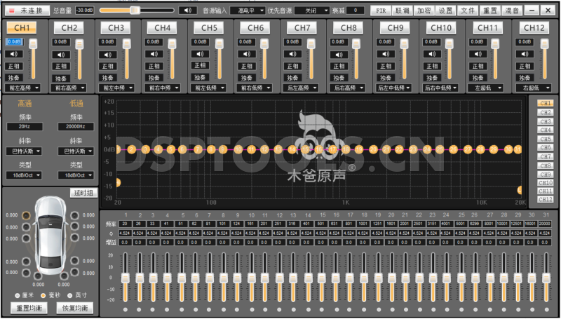This screenshot has height=319, width=561.
Task: Click the CH12 speaker mute icon
Action: 522,54
